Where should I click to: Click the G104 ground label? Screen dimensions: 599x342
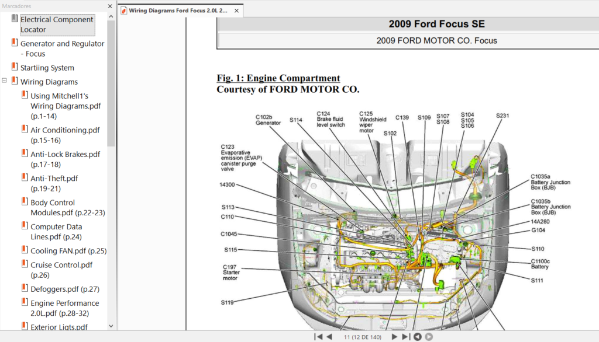pyautogui.click(x=538, y=231)
